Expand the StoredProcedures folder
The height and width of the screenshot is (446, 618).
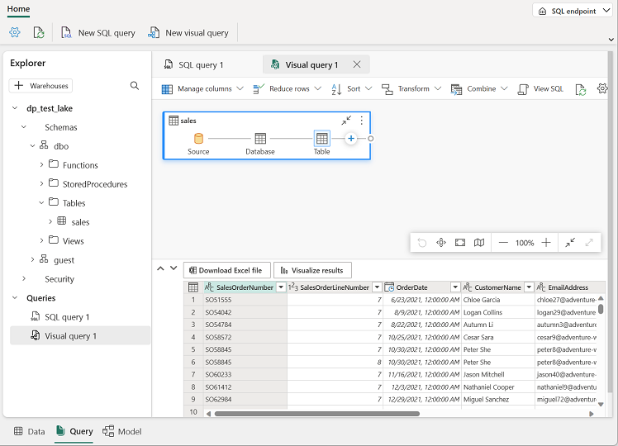coord(42,183)
